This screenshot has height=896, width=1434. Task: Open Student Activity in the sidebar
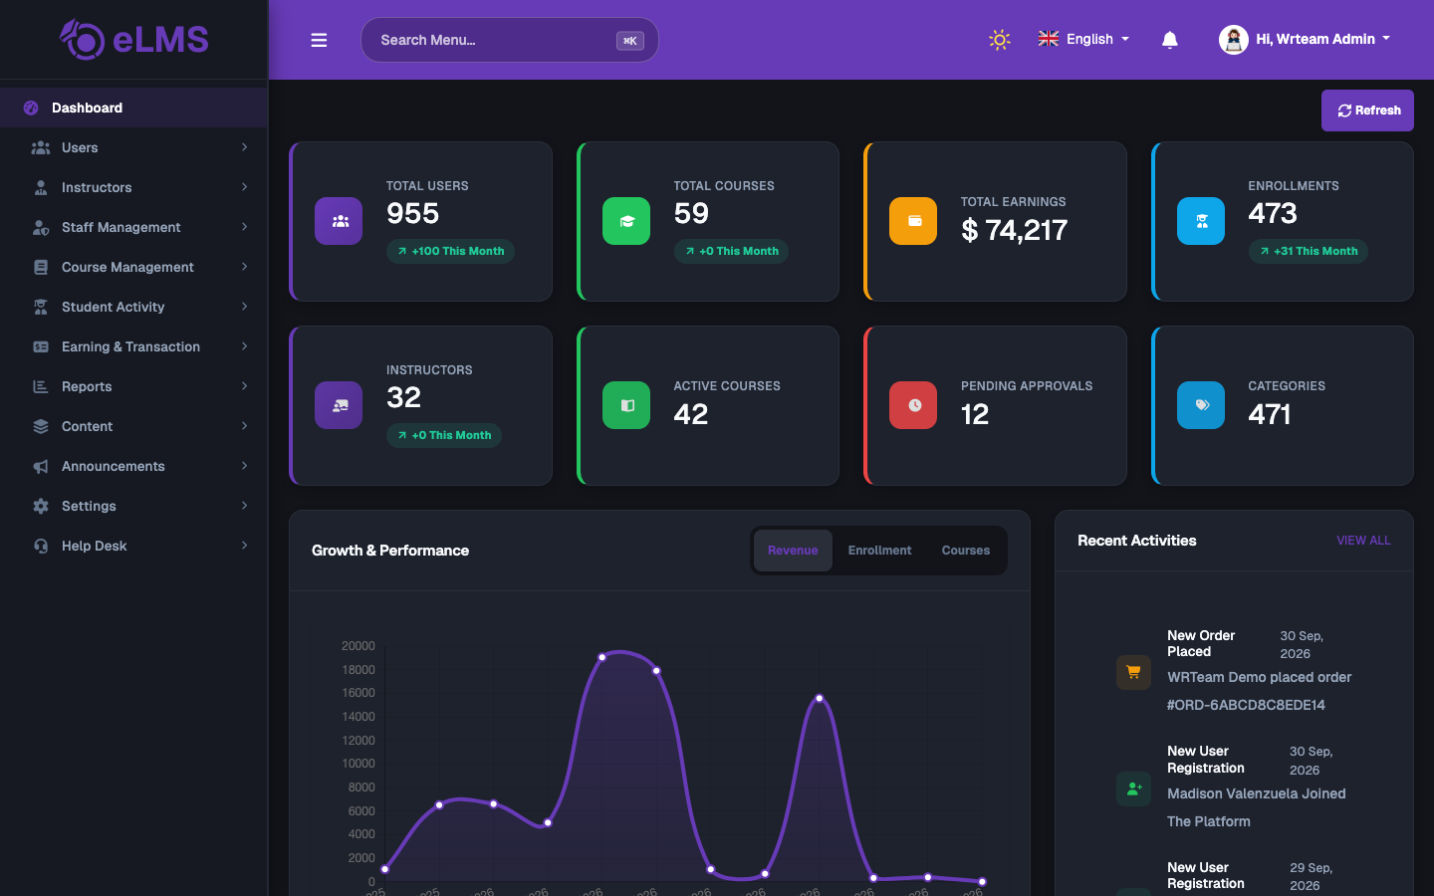tap(133, 307)
